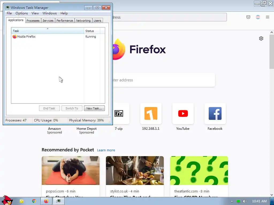This screenshot has height=205, width=274.
Task: Open the YouTube shortcut tile
Action: [x=183, y=114]
